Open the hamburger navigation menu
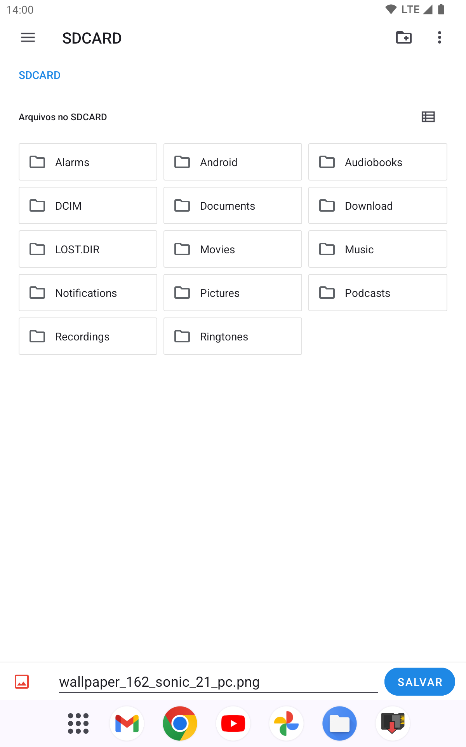 tap(28, 38)
